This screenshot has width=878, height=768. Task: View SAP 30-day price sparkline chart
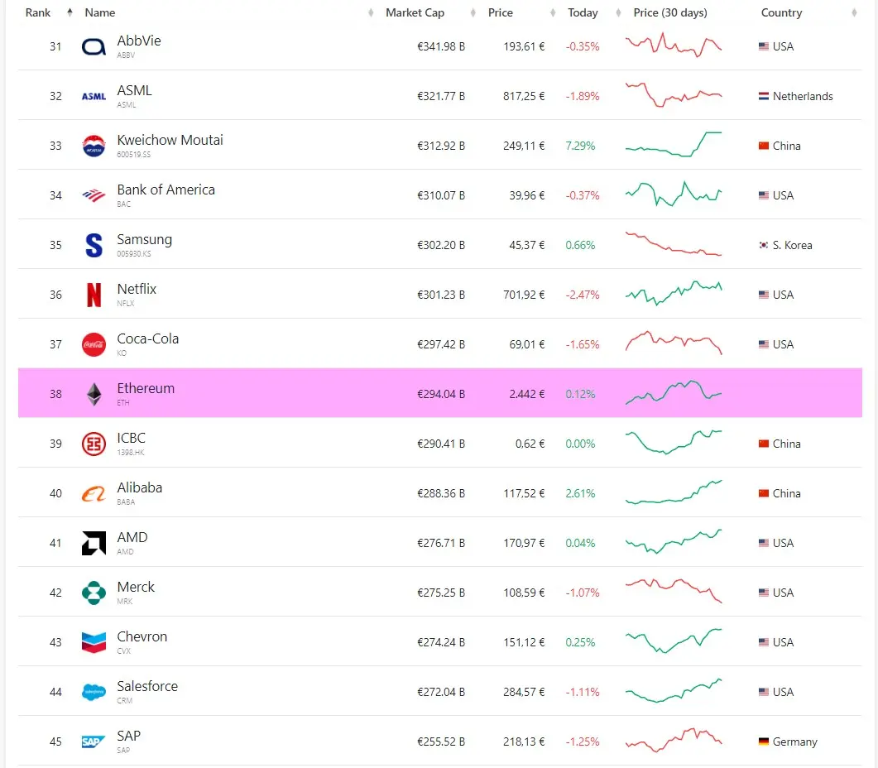pos(674,740)
